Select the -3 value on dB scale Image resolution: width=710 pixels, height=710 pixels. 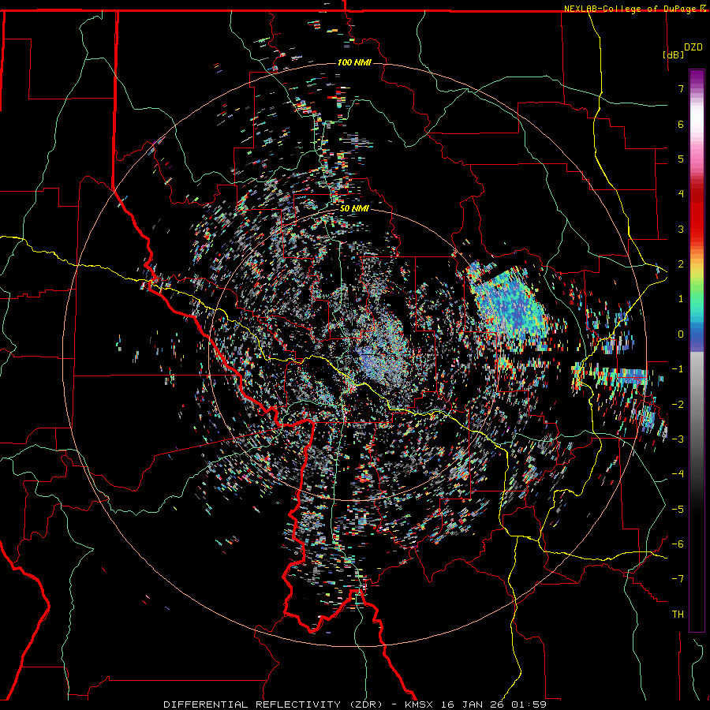[678, 439]
